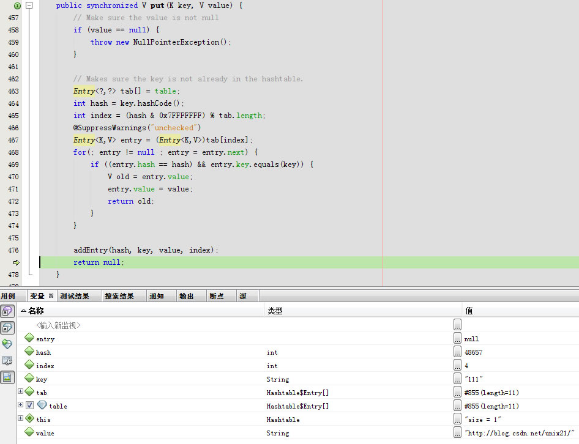579x444 pixels.
Task: Click the diamond icon of tab variable
Action: click(29, 391)
